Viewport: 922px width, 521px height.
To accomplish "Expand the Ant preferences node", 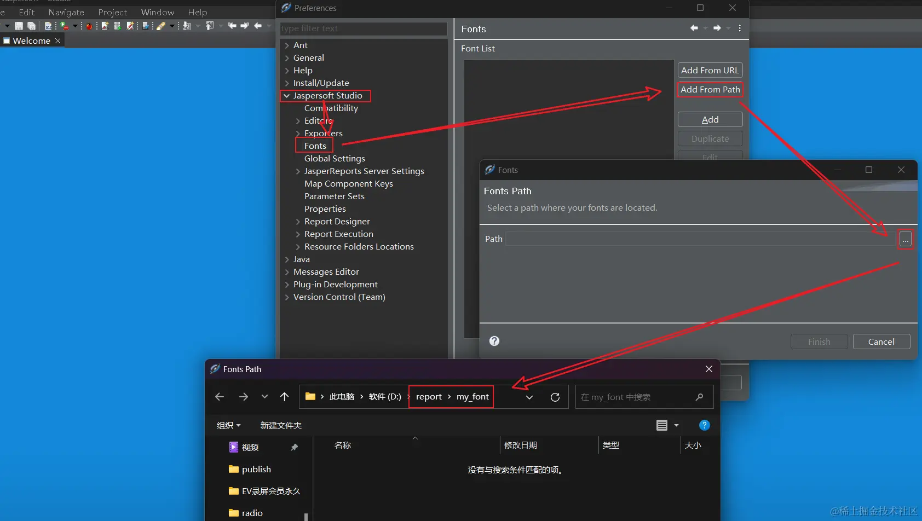I will point(287,45).
